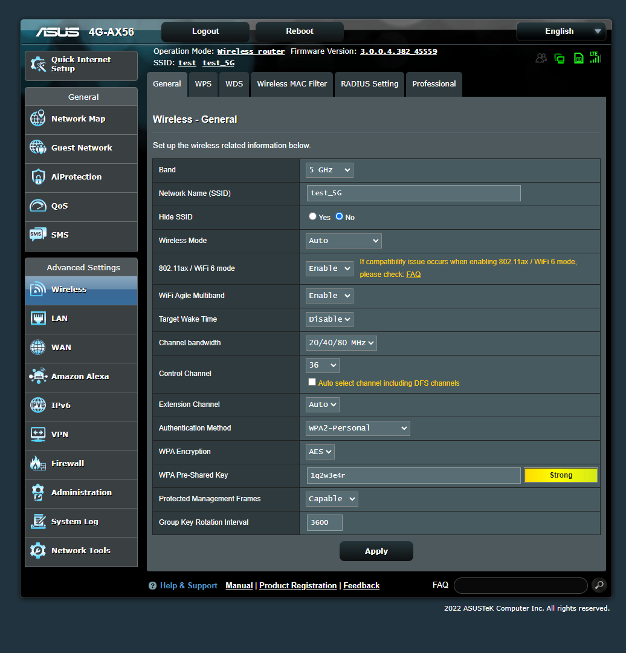626x653 pixels.
Task: Open the Band dropdown
Action: 329,170
